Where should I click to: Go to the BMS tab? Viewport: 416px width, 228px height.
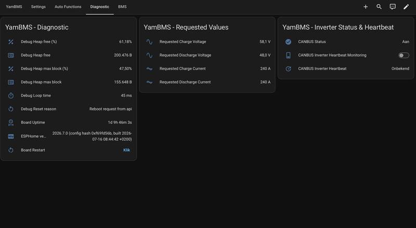tap(122, 7)
